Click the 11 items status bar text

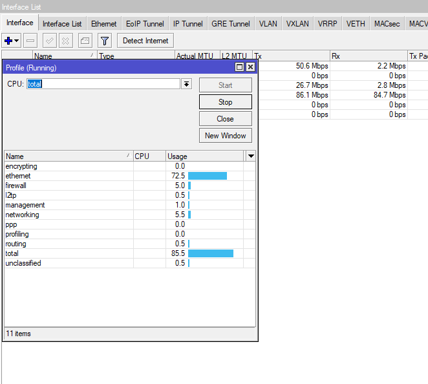pos(18,334)
